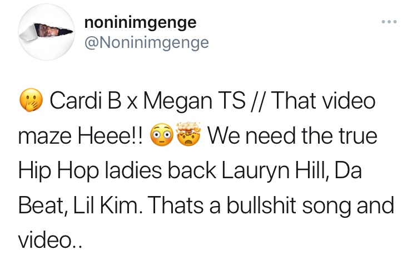Click the flushed face emoji
417x269 pixels.
point(162,135)
